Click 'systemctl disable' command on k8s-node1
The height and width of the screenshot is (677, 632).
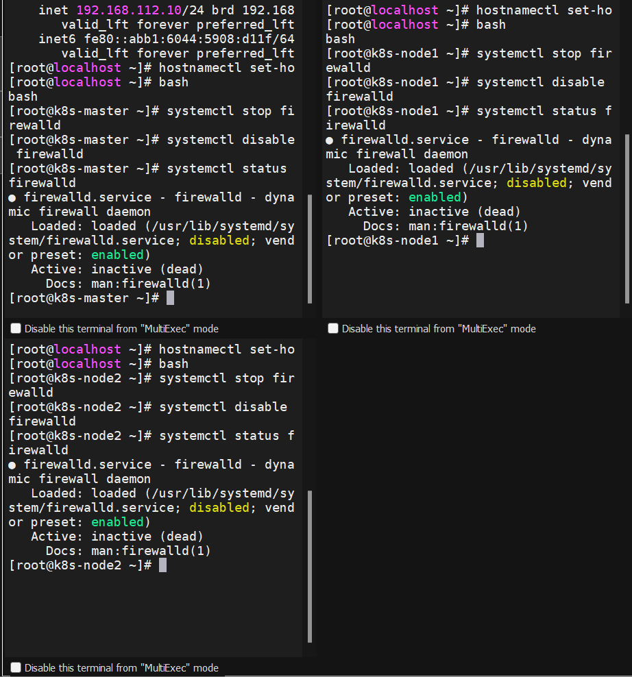click(x=540, y=82)
